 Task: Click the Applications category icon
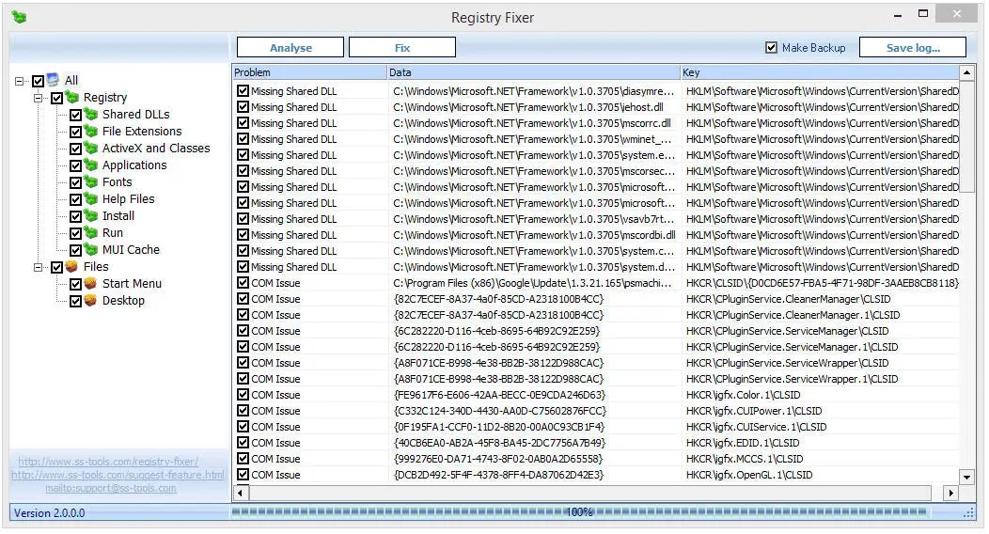91,165
